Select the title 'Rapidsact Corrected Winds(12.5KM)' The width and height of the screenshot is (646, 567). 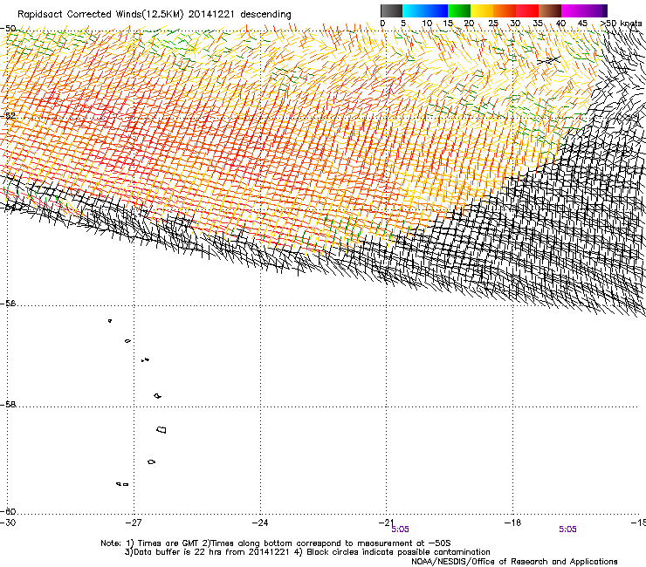[x=100, y=15]
